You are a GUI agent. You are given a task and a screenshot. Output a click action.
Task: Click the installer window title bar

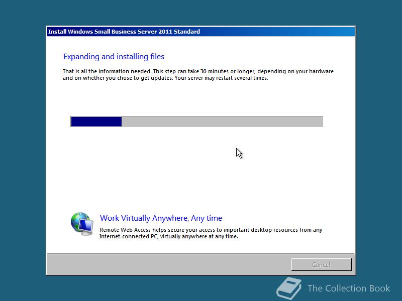pos(201,32)
